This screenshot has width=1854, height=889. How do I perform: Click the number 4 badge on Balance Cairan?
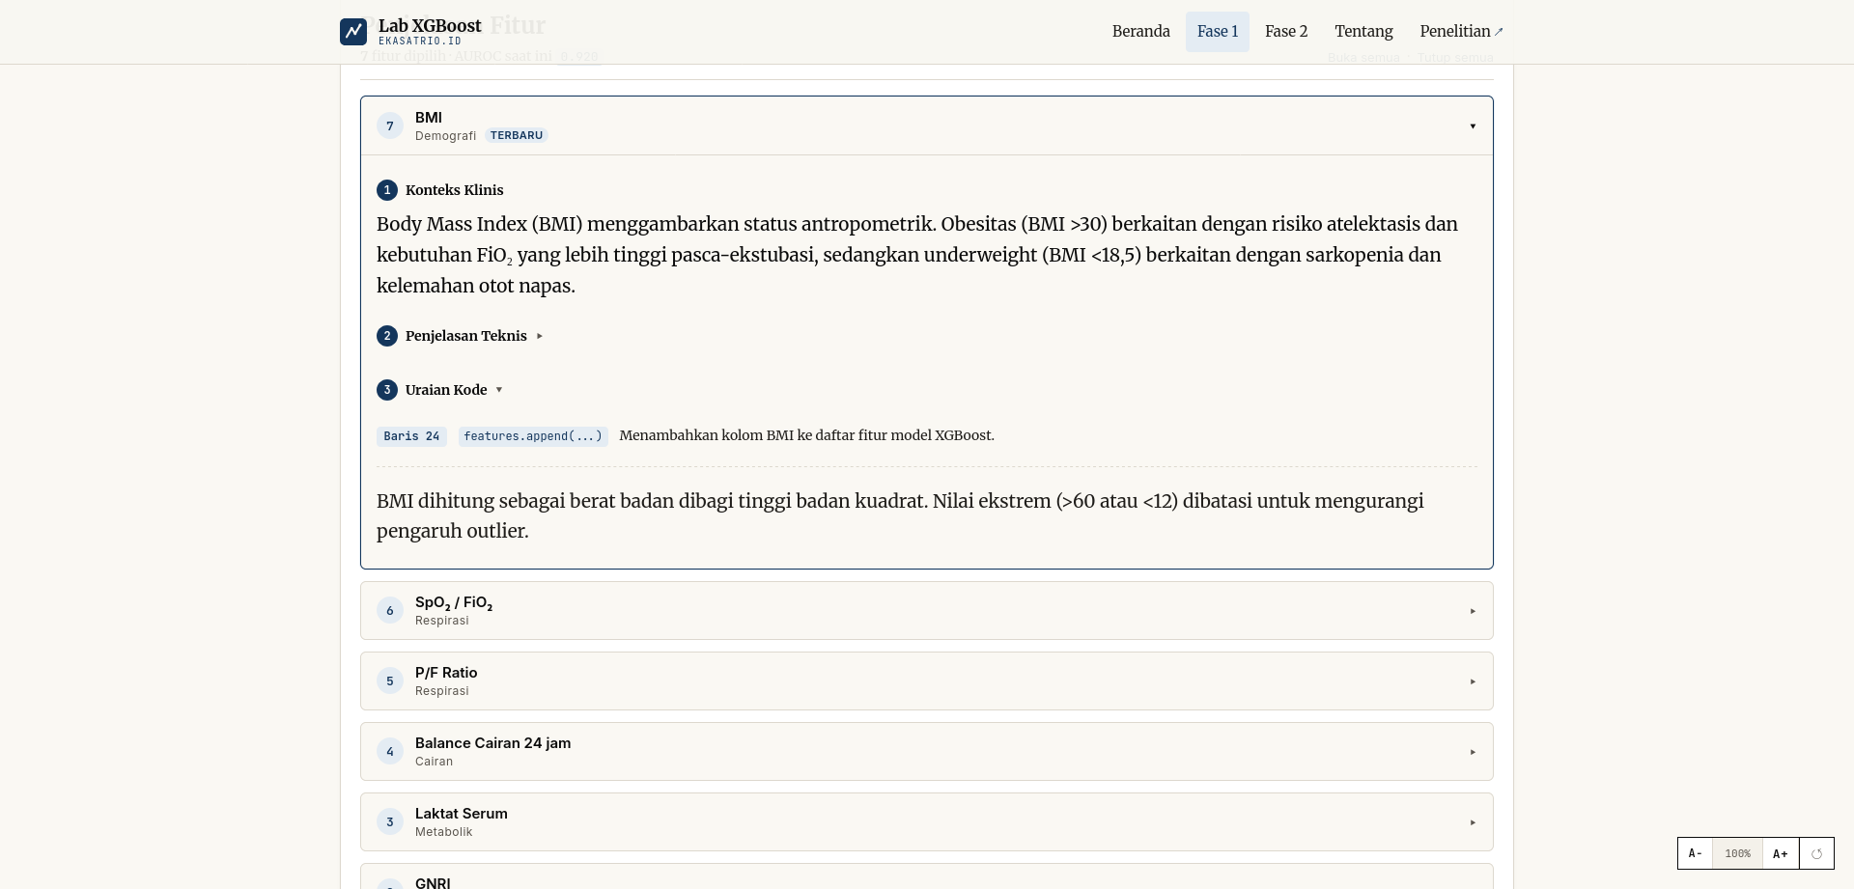tap(390, 751)
